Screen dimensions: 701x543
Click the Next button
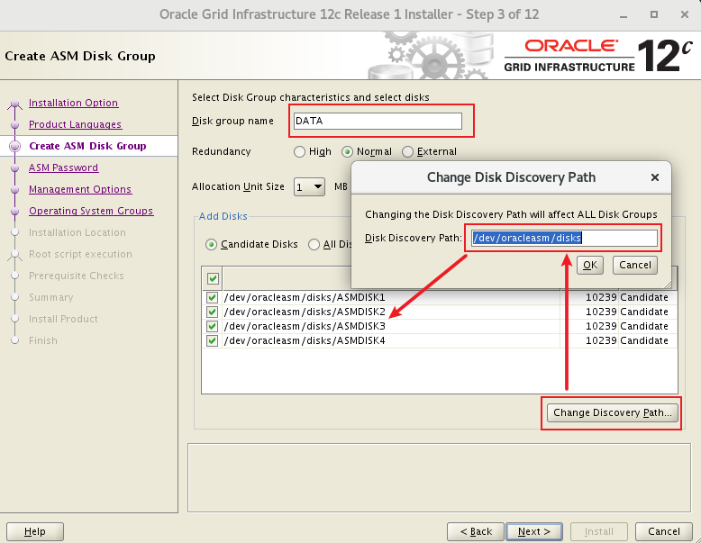point(534,531)
